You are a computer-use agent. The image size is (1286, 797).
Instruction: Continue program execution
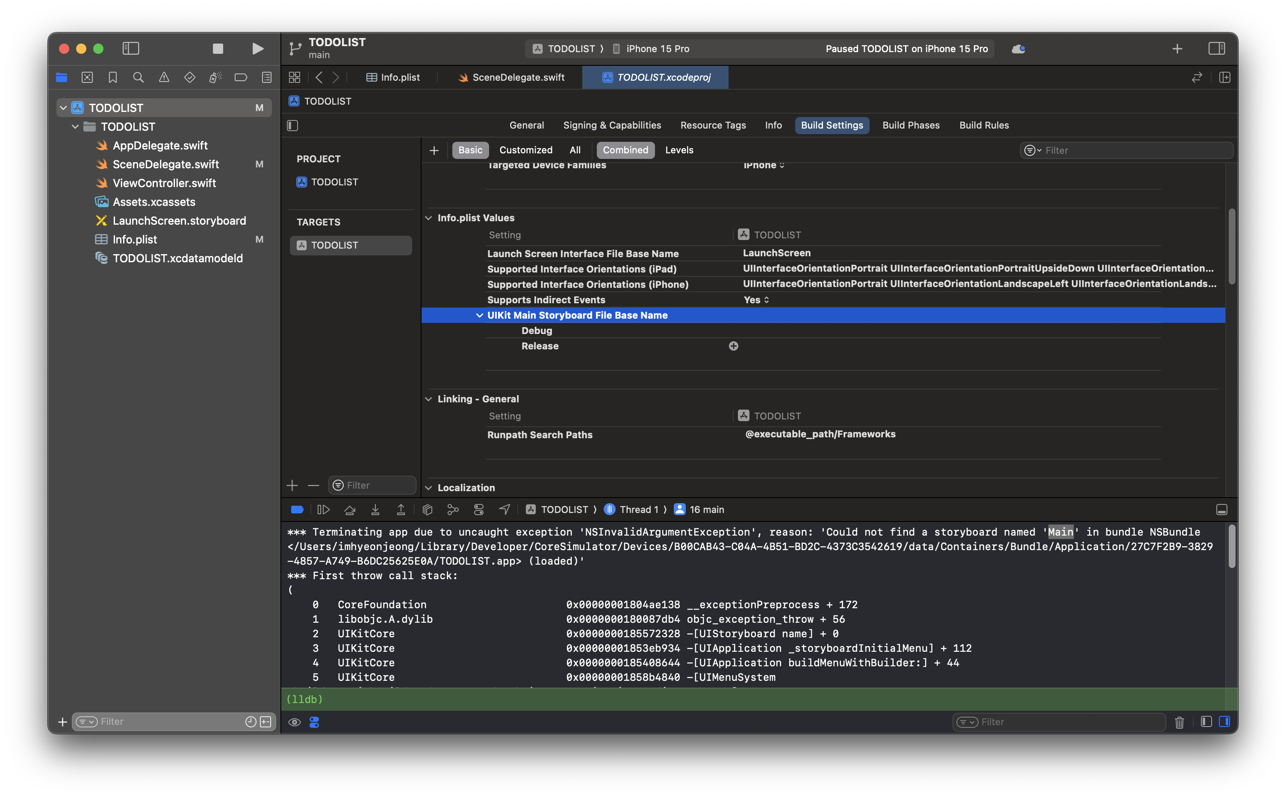[323, 510]
